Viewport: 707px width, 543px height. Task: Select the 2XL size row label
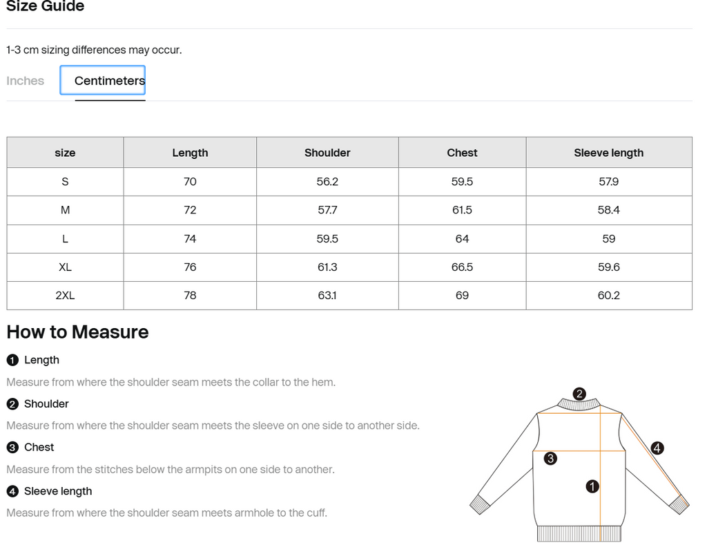point(65,296)
